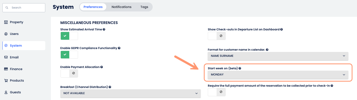
Task: Go to Guests in the sidebar
Action: (24, 92)
